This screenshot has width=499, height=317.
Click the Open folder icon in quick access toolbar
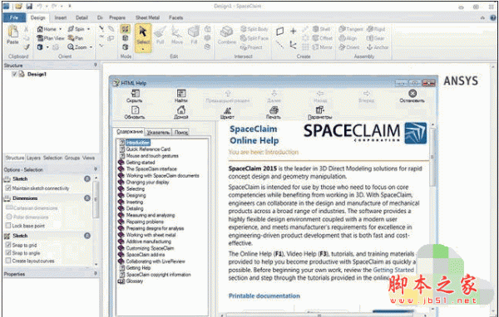18,6
